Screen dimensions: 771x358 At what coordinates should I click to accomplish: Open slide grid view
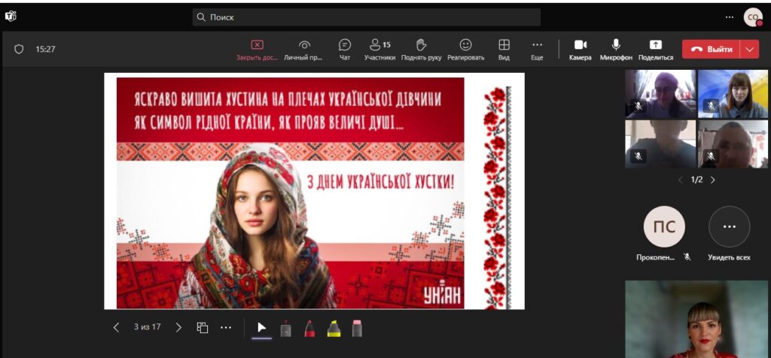tap(203, 327)
